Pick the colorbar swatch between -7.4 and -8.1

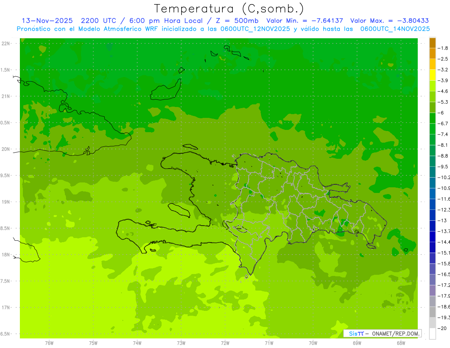432,140
